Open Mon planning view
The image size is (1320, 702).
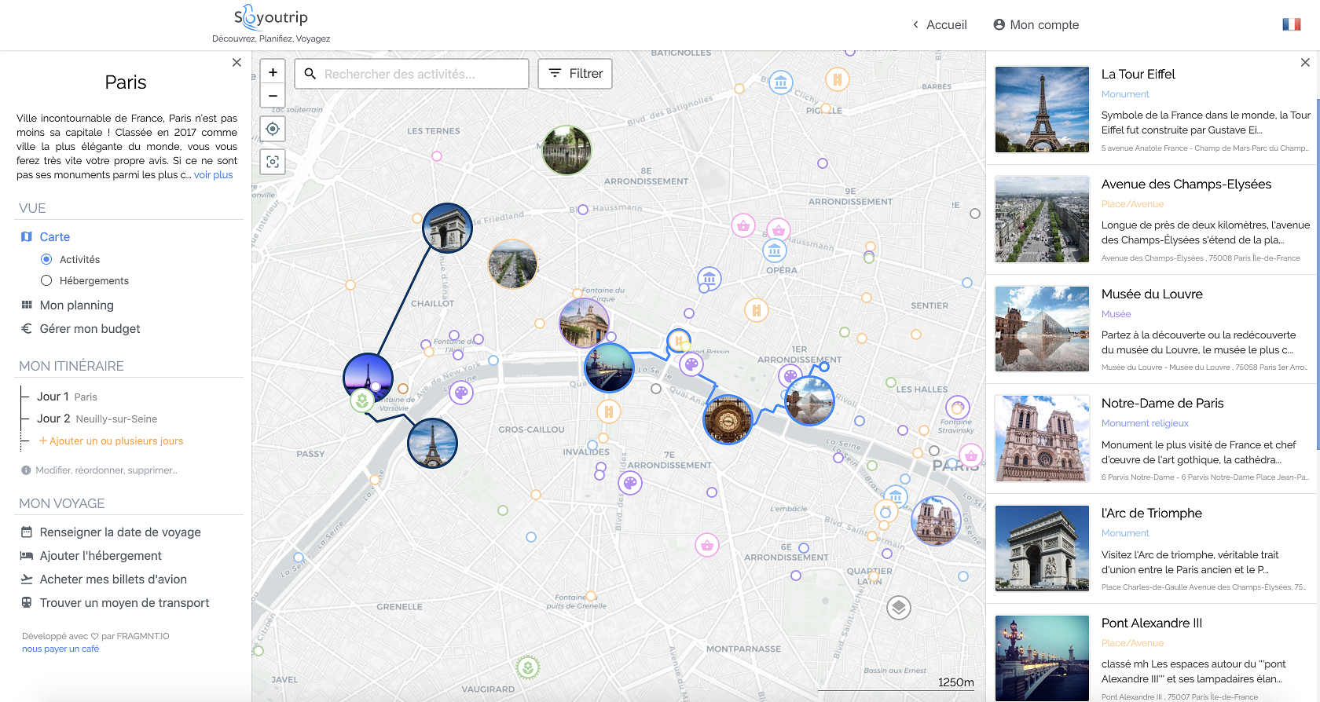pos(76,305)
